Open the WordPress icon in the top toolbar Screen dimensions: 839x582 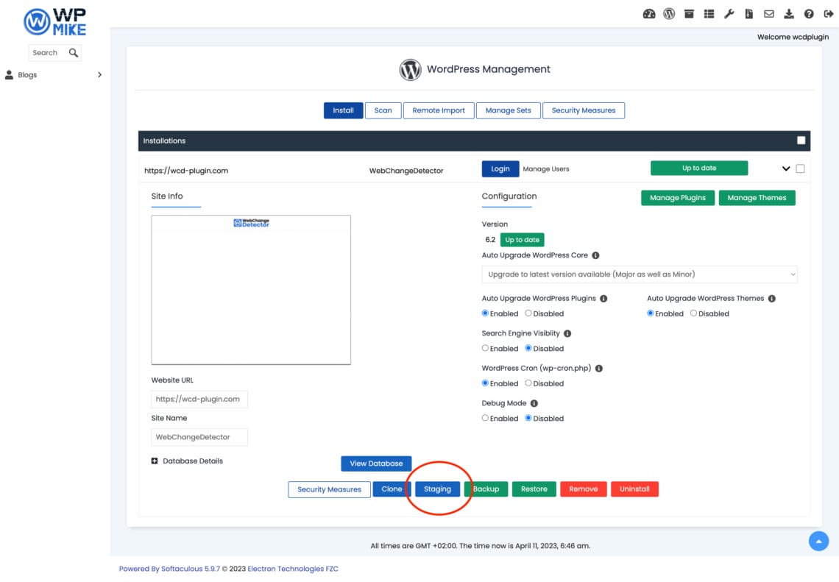point(669,13)
